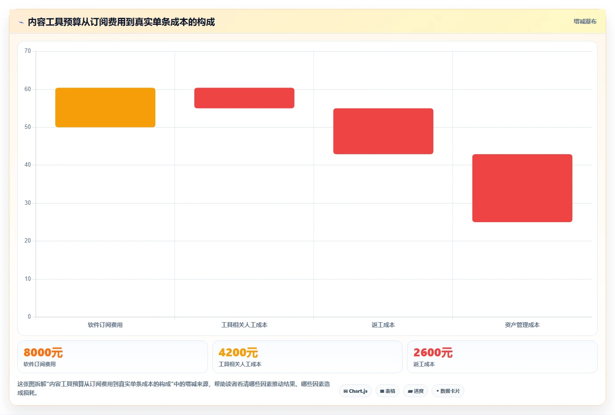Click the y-axis value 60

click(28, 89)
